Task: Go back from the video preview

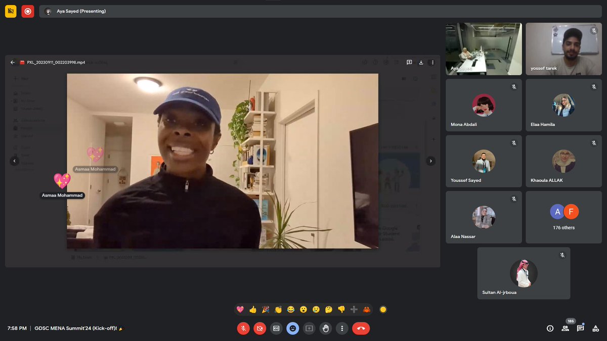Action: (x=13, y=63)
